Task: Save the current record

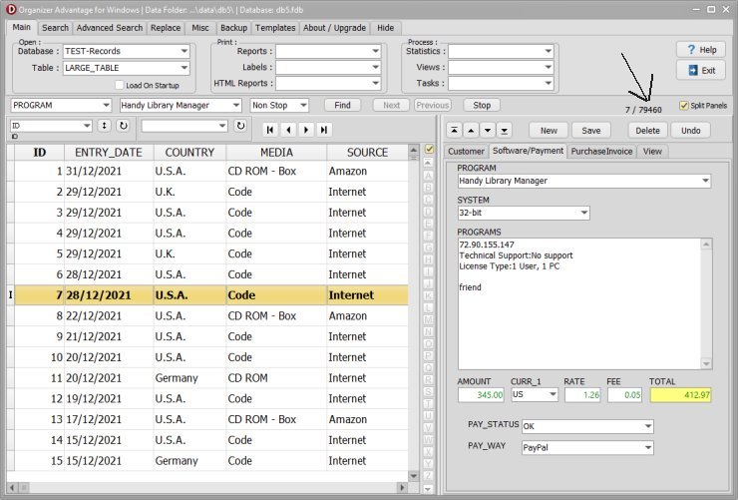Action: click(591, 131)
